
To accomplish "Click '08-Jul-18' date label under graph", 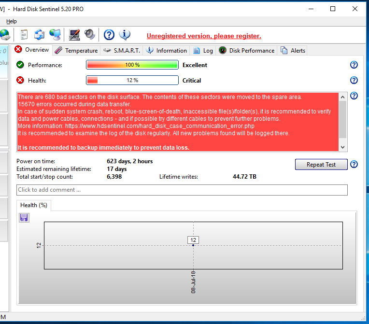I will coord(193,282).
